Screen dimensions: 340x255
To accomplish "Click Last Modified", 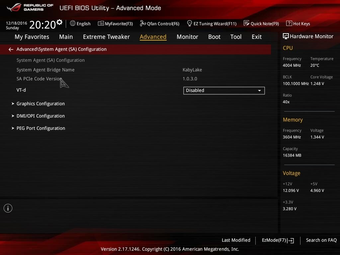I will [236, 240].
